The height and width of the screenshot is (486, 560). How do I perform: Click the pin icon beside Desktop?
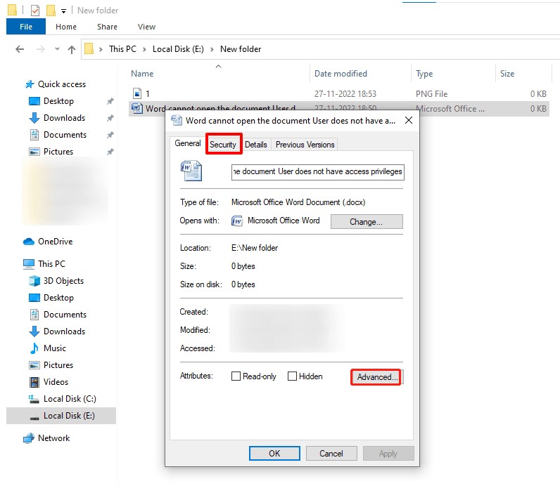pyautogui.click(x=110, y=101)
